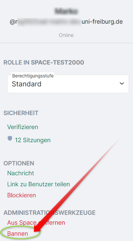The image size is (133, 241).
Task: Click Bannen to ban the user
Action: tap(18, 234)
